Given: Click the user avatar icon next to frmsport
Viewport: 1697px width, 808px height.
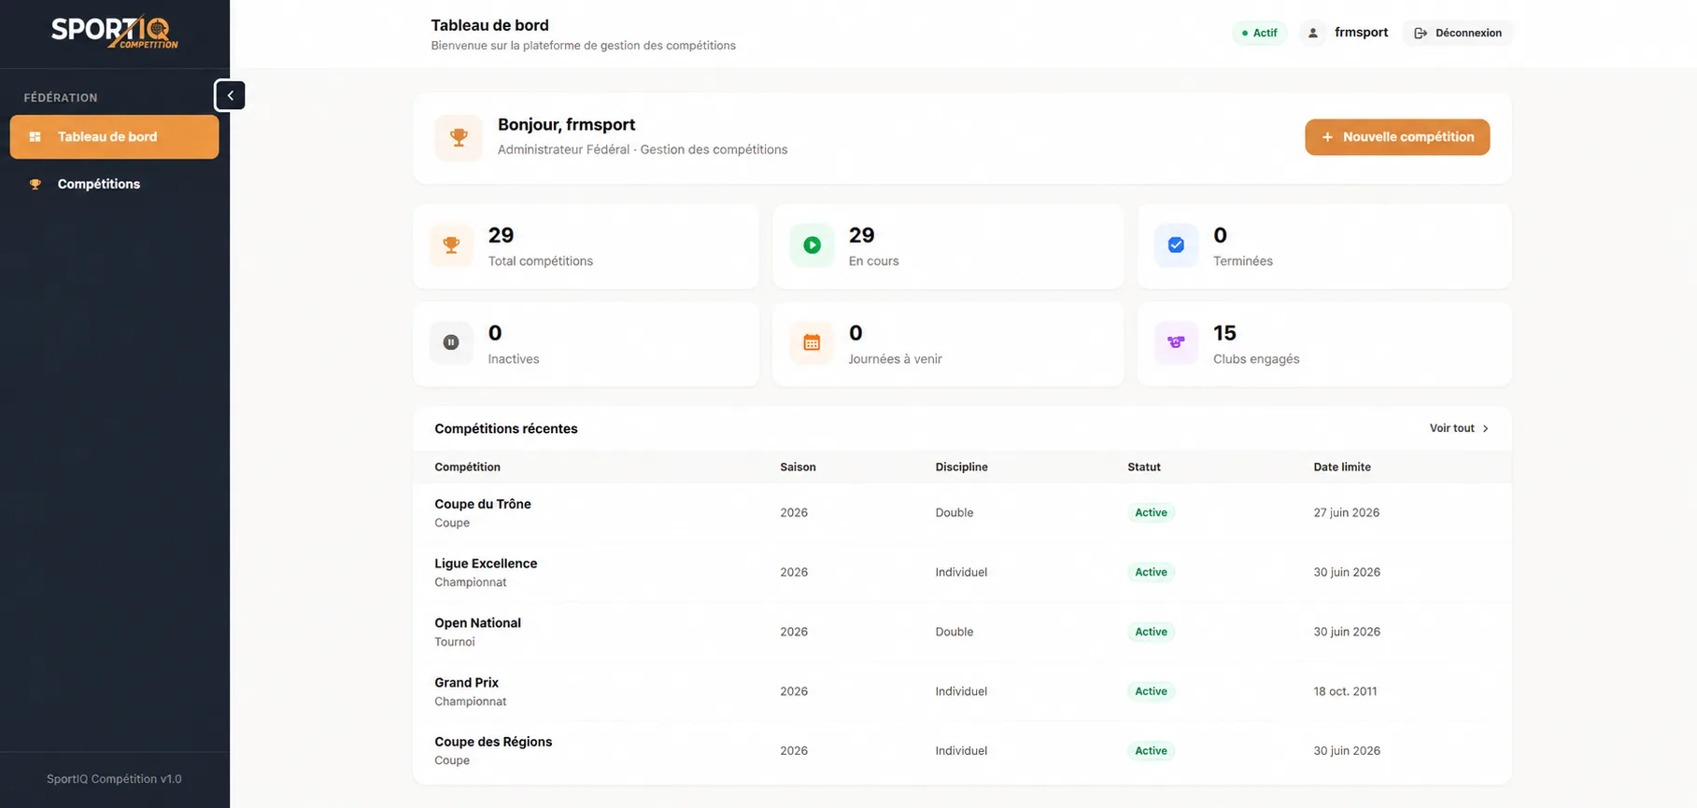Looking at the screenshot, I should (x=1312, y=33).
